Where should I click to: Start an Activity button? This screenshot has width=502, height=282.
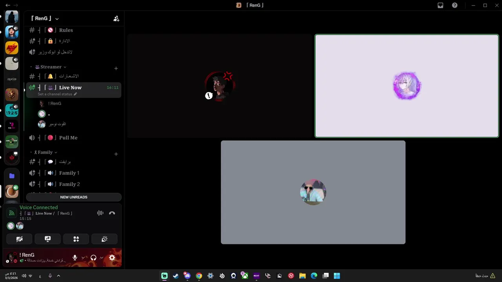point(76,239)
